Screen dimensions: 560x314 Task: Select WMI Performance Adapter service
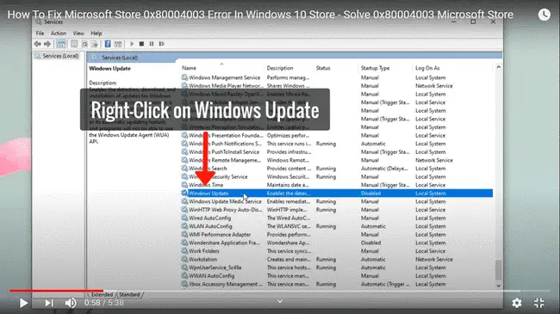pos(336,235)
